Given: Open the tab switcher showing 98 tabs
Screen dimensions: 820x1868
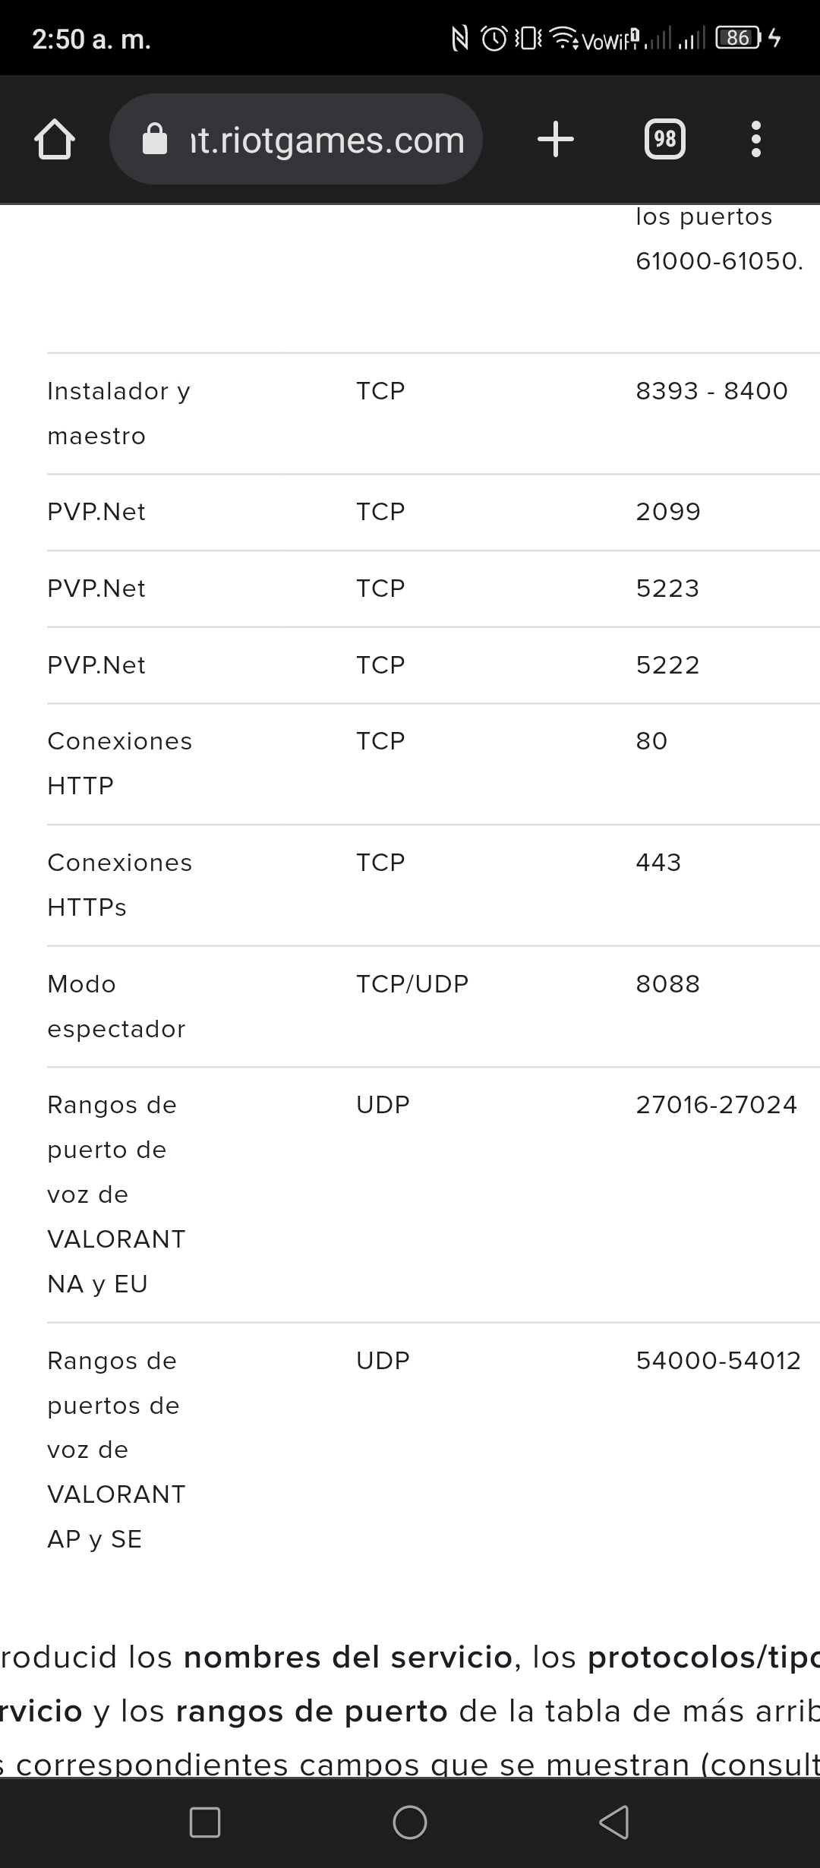Looking at the screenshot, I should pyautogui.click(x=665, y=139).
